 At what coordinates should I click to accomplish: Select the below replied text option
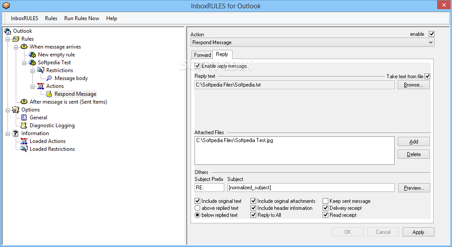pyautogui.click(x=197, y=215)
